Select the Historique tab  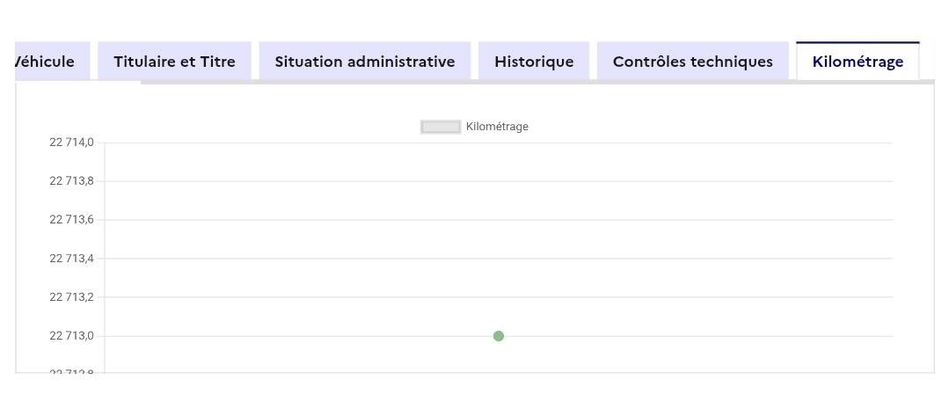[x=534, y=62]
